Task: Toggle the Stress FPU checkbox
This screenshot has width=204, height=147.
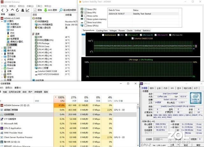Action: (86, 12)
